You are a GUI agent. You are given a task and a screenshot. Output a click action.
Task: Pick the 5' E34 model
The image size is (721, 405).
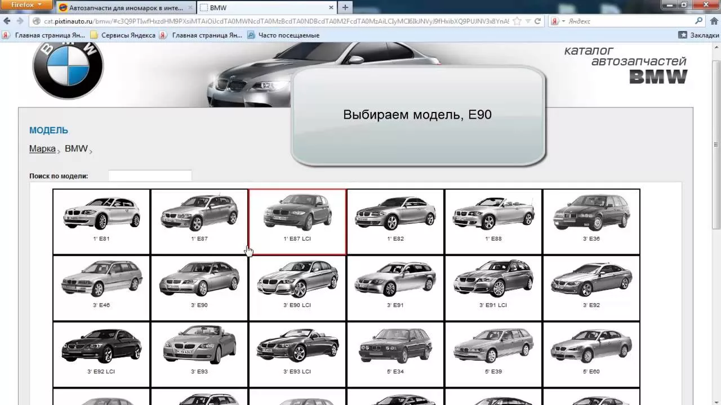tap(395, 354)
